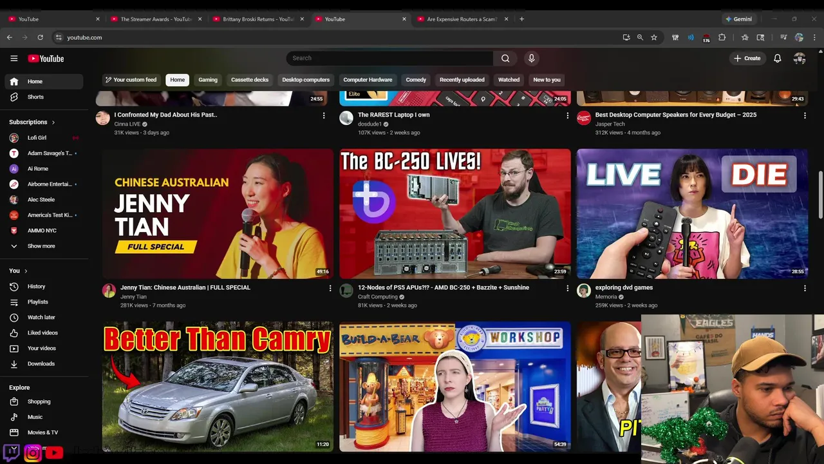Screen dimensions: 824x464
Task: Select Your custom feed chip
Action: (x=131, y=80)
